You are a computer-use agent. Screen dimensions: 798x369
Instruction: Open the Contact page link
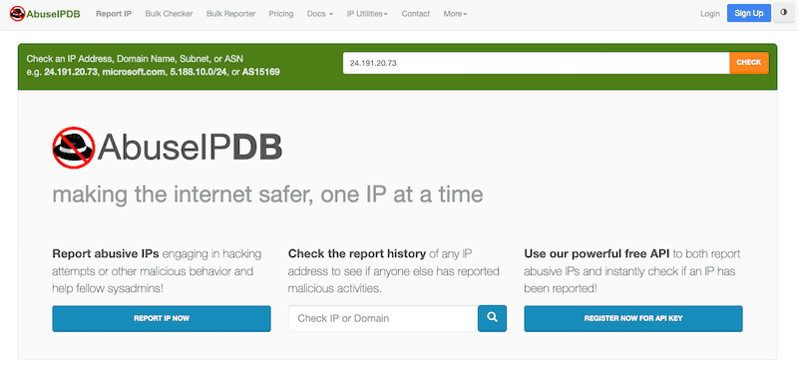pyautogui.click(x=416, y=14)
